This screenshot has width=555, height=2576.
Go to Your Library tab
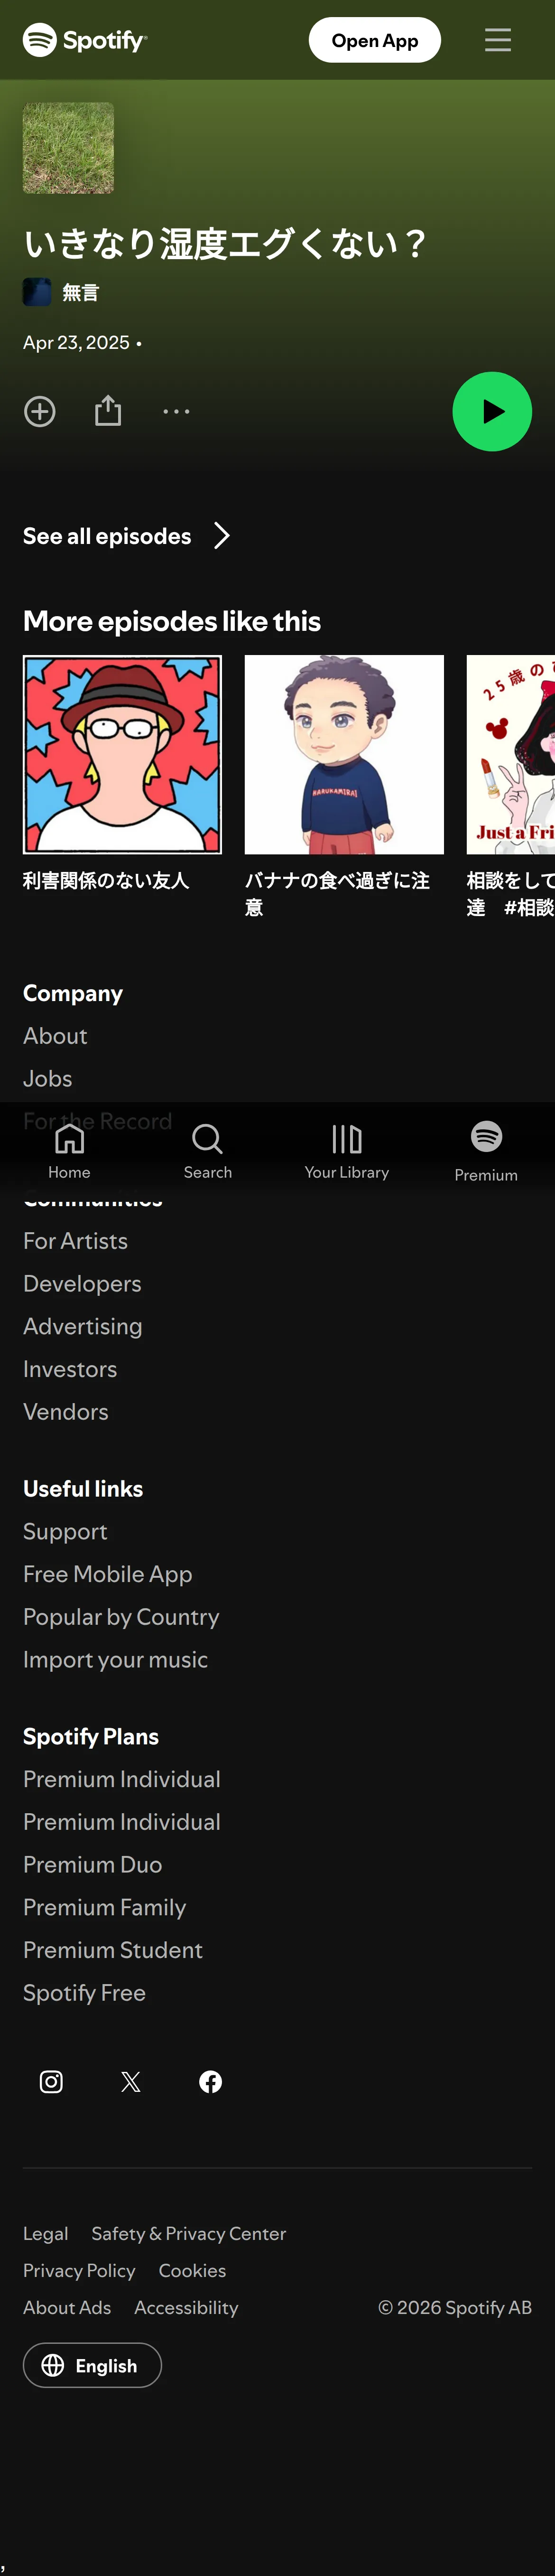click(x=347, y=1150)
